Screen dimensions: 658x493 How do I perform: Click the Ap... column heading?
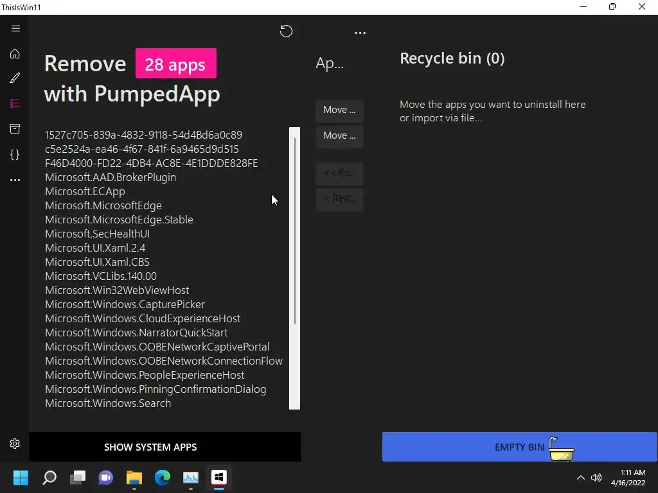coord(330,64)
